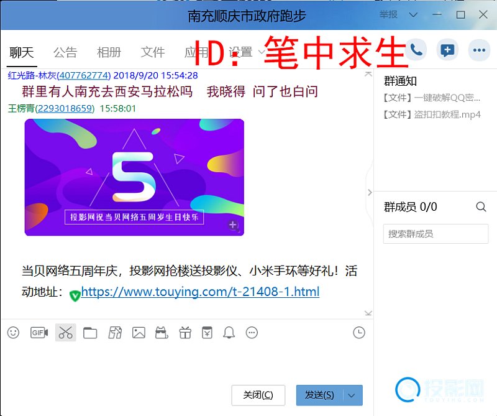This screenshot has width=497, height=416.
Task: Maximize the chat window
Action: tap(460, 14)
